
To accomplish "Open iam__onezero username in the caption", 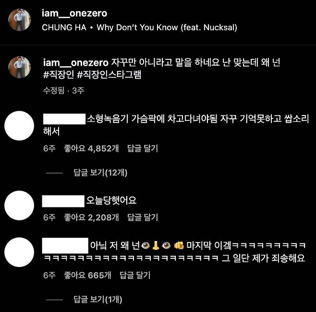I will (76, 63).
